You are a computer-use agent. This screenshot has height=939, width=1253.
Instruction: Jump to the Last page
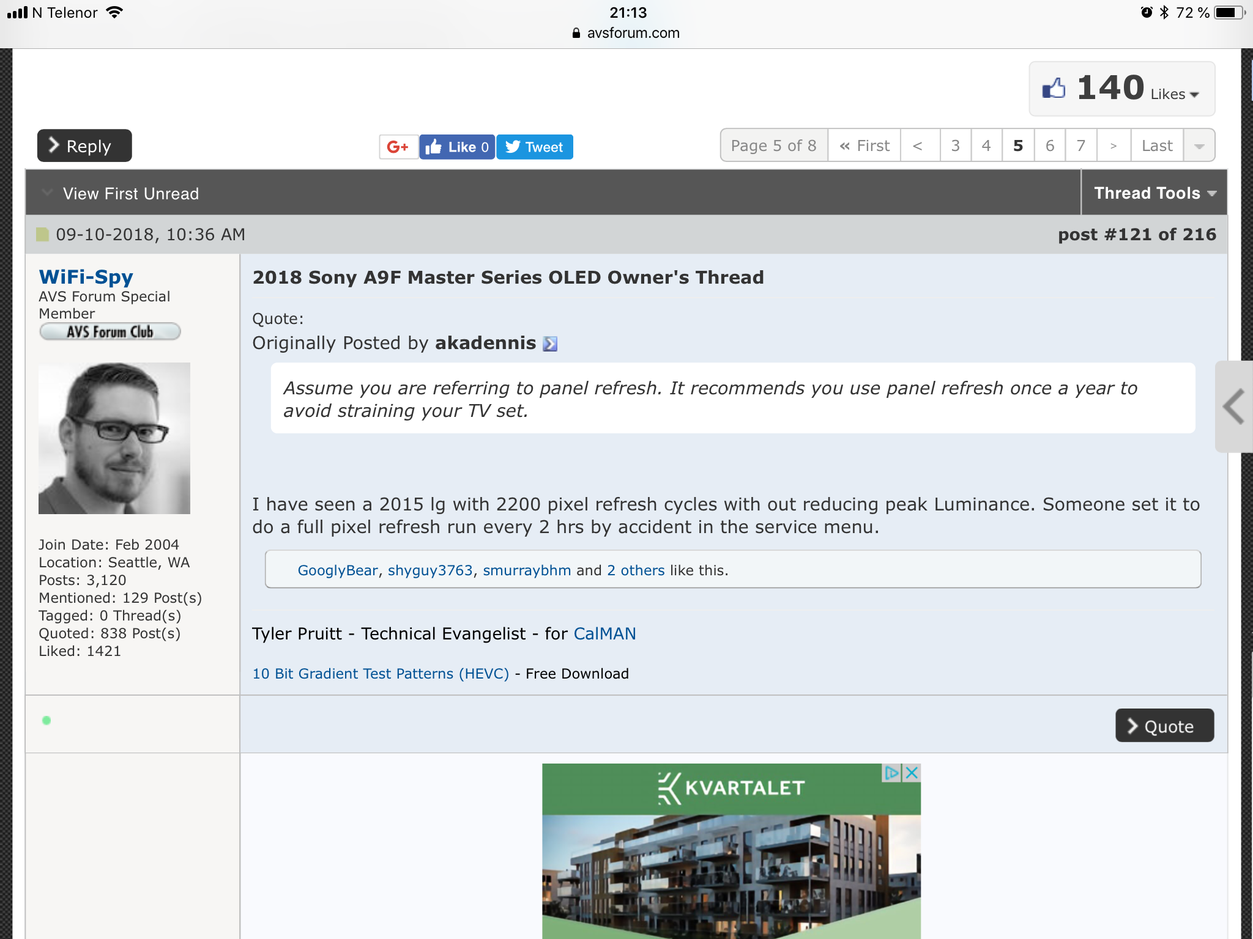[1157, 145]
